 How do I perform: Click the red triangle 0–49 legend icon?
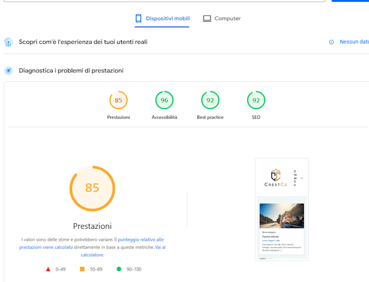click(x=48, y=269)
